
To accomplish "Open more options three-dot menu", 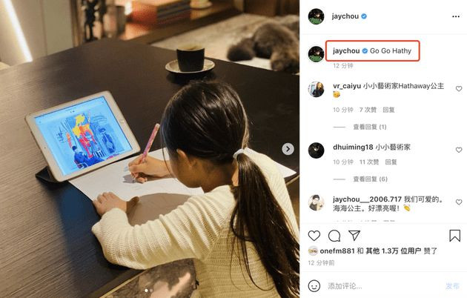I will pyautogui.click(x=456, y=16).
